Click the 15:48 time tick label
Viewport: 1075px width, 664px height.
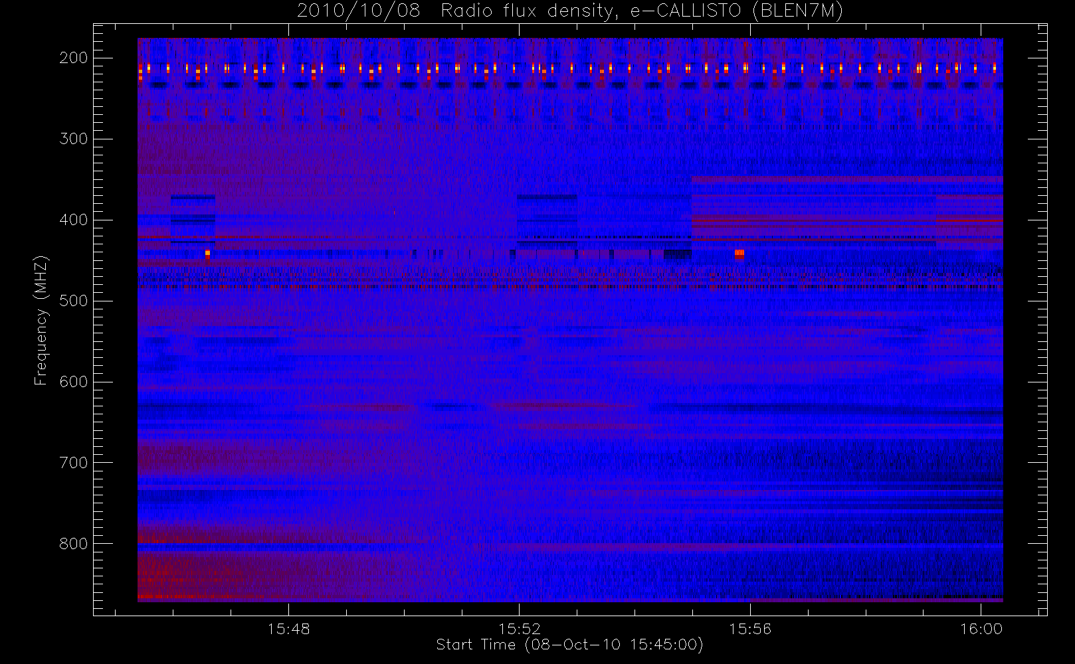(289, 629)
